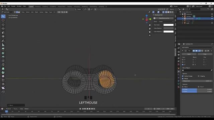Select the Smooth tool
This screenshot has width=214, height=120.
click(3, 76)
